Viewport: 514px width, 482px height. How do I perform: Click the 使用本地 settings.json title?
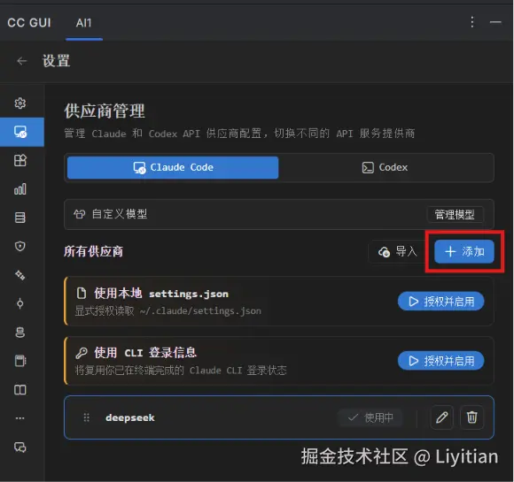[x=161, y=294]
